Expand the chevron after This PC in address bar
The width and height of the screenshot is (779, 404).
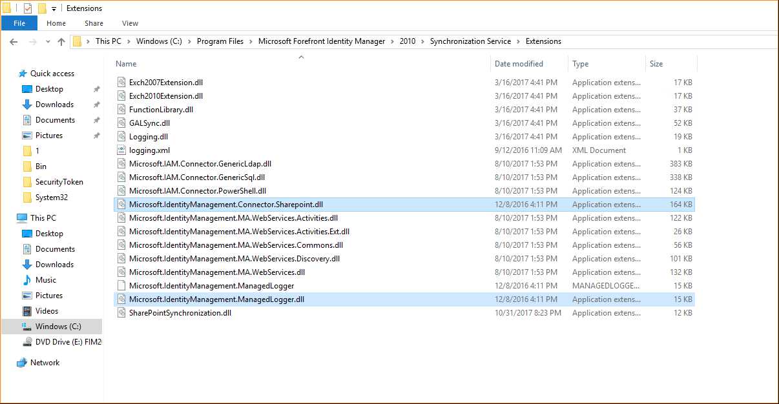pos(129,41)
